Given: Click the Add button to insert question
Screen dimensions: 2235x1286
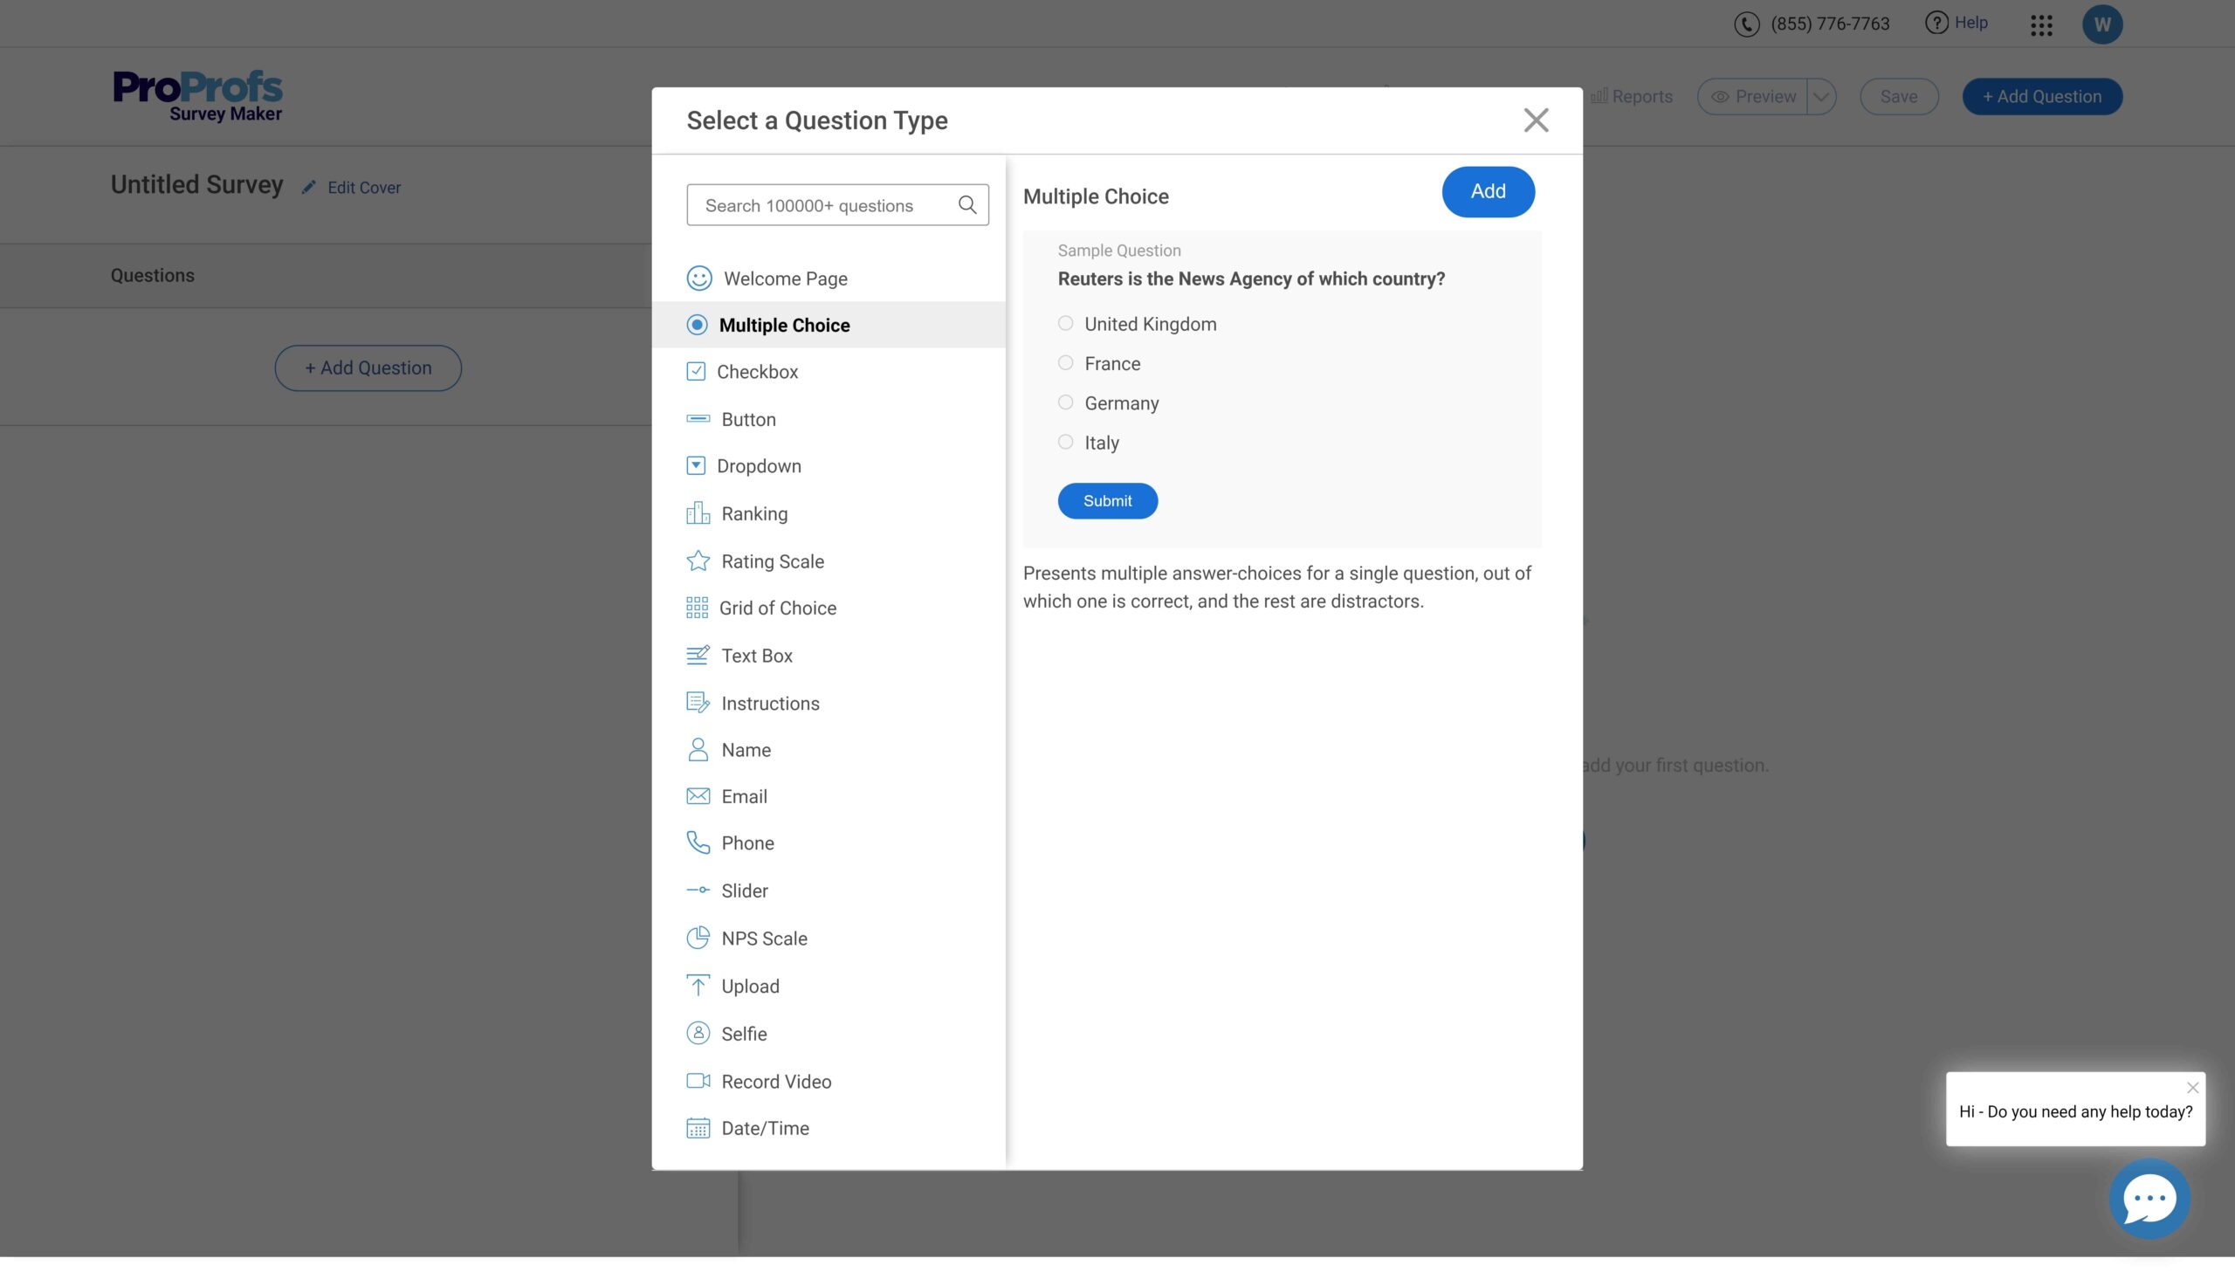Looking at the screenshot, I should coord(1488,192).
